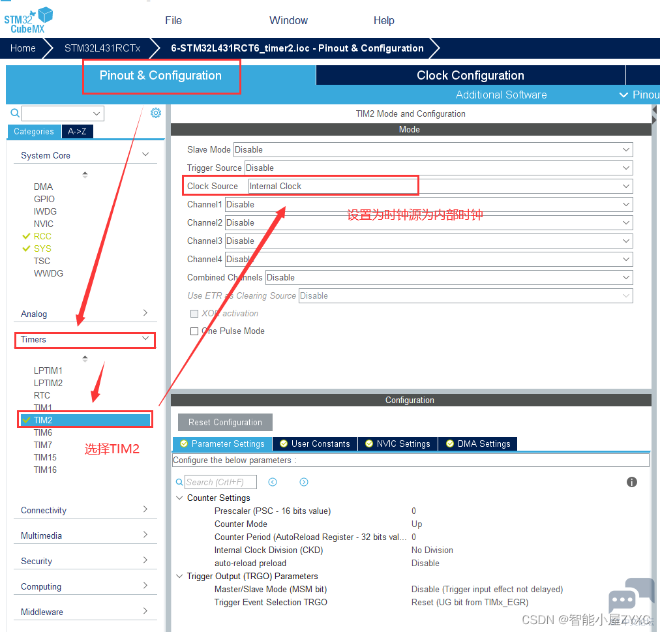Viewport: 660px width, 632px height.
Task: Select NVIC under System Core
Action: 43,224
